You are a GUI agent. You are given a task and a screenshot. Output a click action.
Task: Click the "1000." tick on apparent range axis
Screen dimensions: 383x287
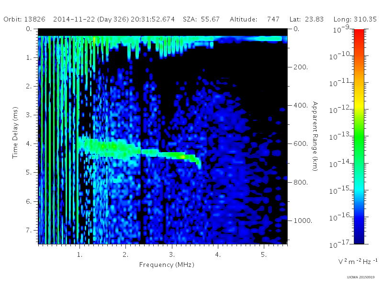click(x=303, y=221)
